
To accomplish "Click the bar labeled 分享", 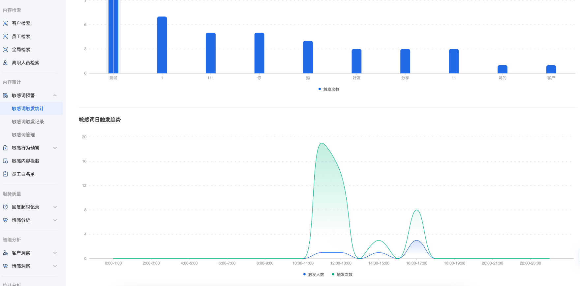I will click(405, 61).
